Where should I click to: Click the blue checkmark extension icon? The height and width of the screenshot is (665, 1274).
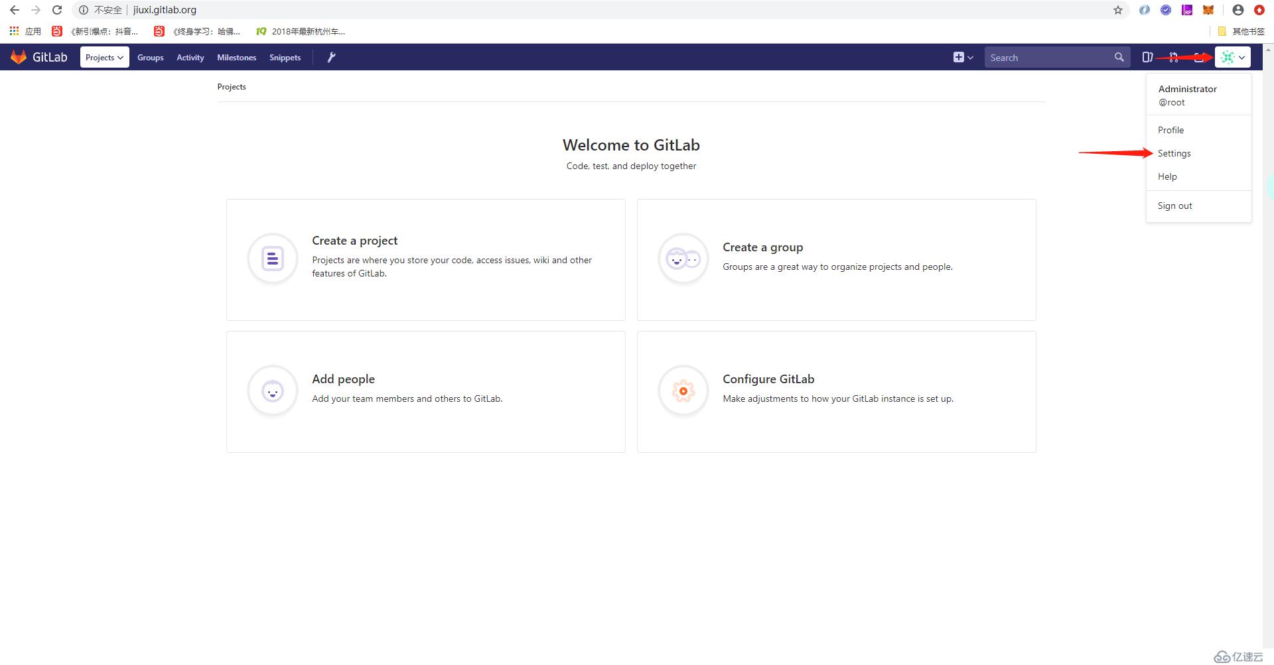point(1166,10)
